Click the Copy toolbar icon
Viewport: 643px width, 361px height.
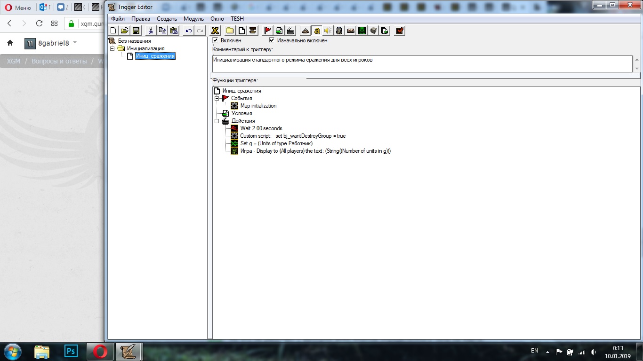(x=162, y=31)
